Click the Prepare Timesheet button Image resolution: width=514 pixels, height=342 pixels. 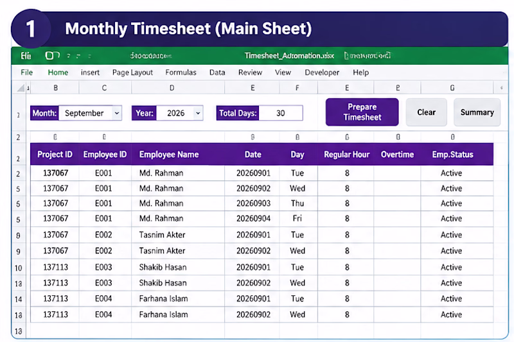pos(362,112)
